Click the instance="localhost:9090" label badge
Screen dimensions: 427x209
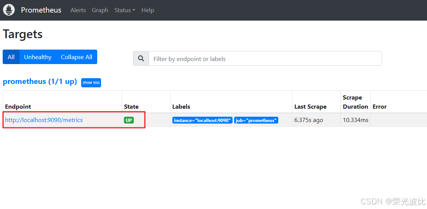pos(202,120)
